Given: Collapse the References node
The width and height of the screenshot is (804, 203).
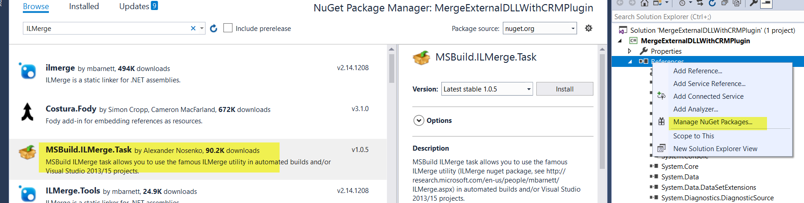Looking at the screenshot, I should point(630,61).
